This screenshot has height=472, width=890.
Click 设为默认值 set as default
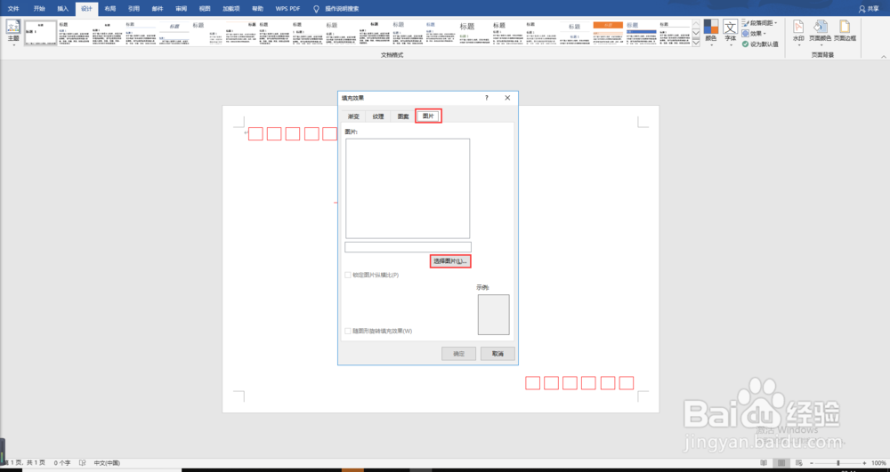click(x=760, y=44)
